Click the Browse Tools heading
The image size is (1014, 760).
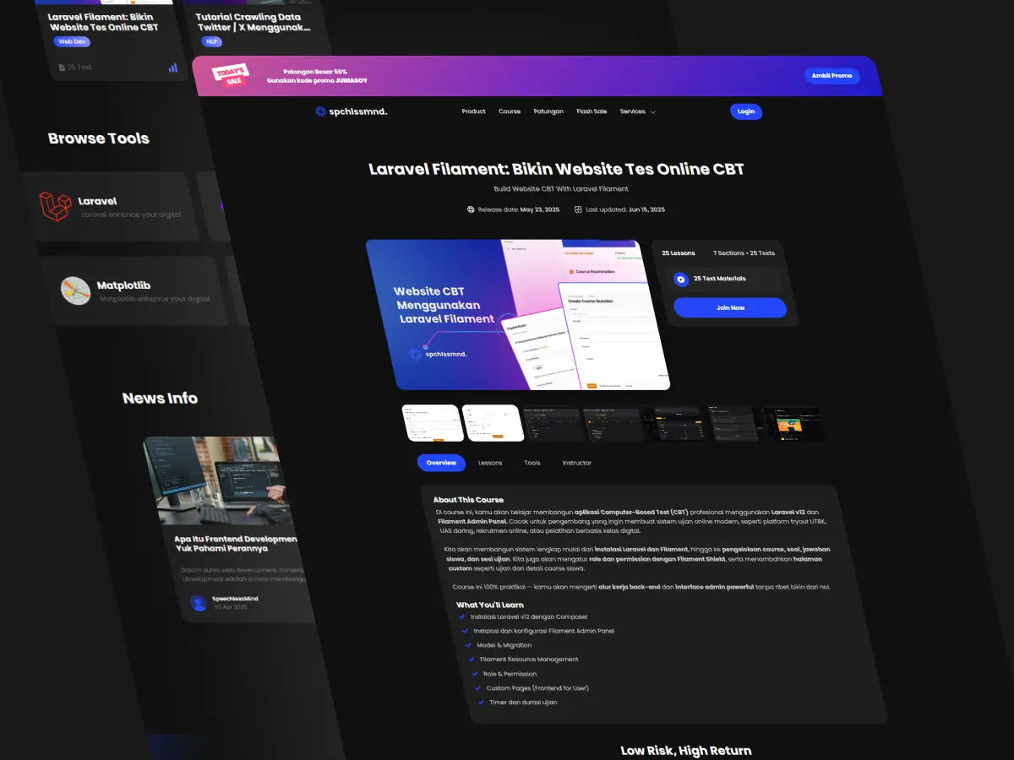pos(99,138)
